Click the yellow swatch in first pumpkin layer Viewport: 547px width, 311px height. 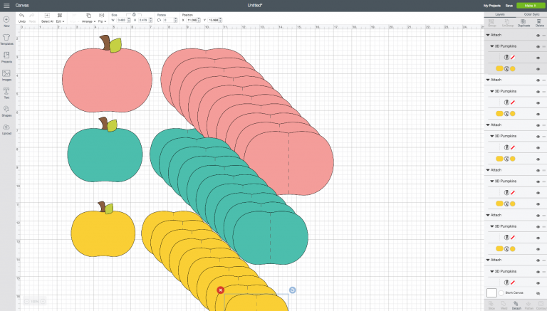click(499, 69)
